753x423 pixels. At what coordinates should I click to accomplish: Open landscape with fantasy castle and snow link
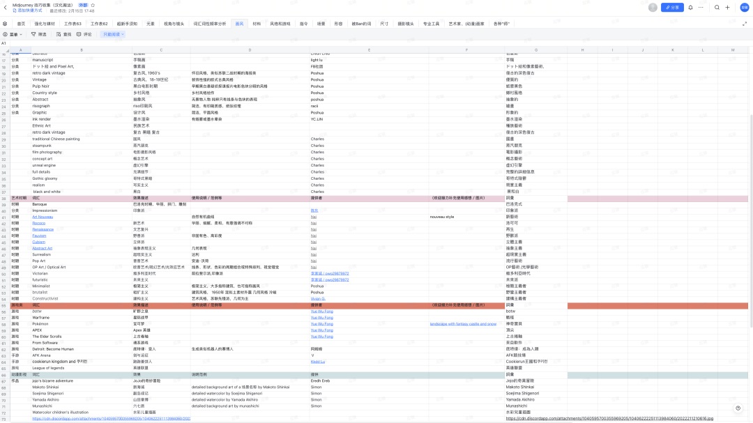point(463,324)
